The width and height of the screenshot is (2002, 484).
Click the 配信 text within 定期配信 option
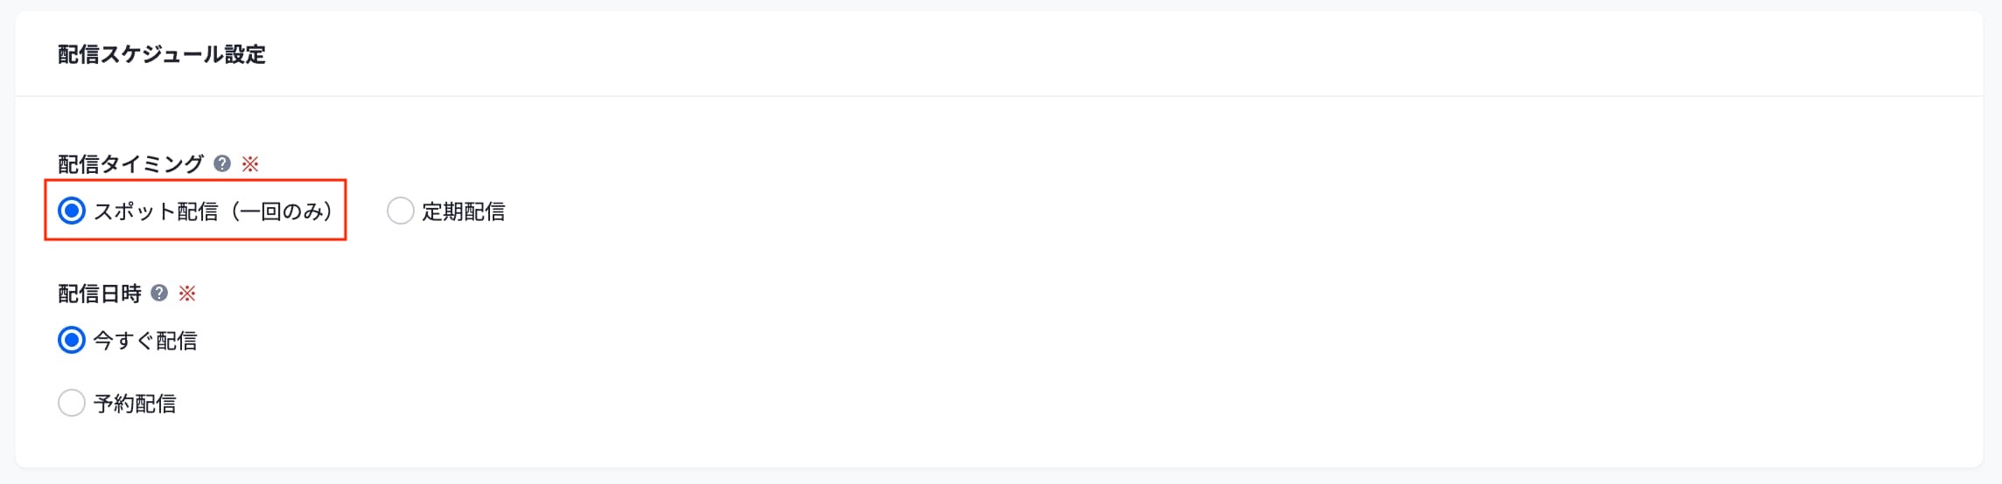pyautogui.click(x=484, y=211)
